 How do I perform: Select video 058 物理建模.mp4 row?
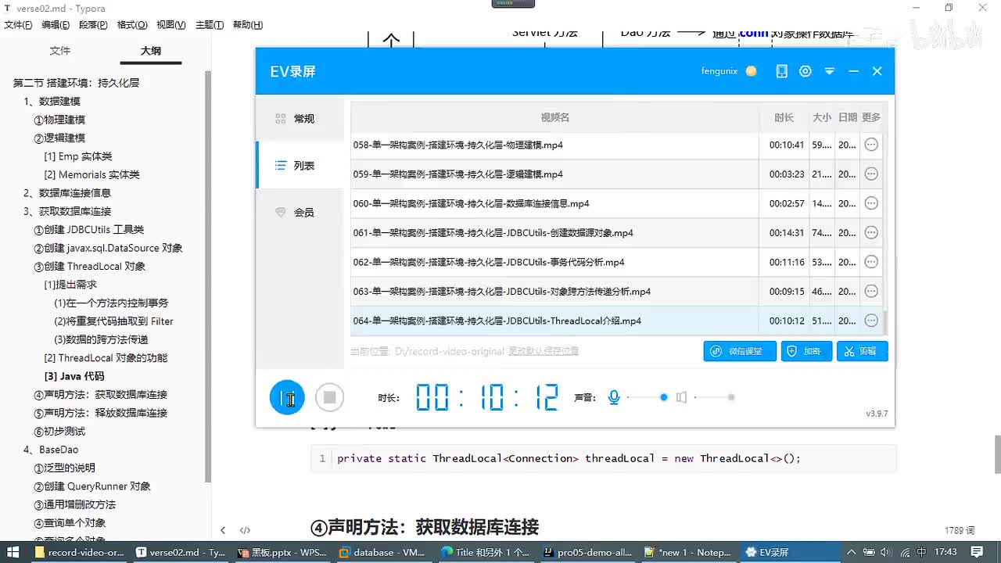tap(616, 145)
